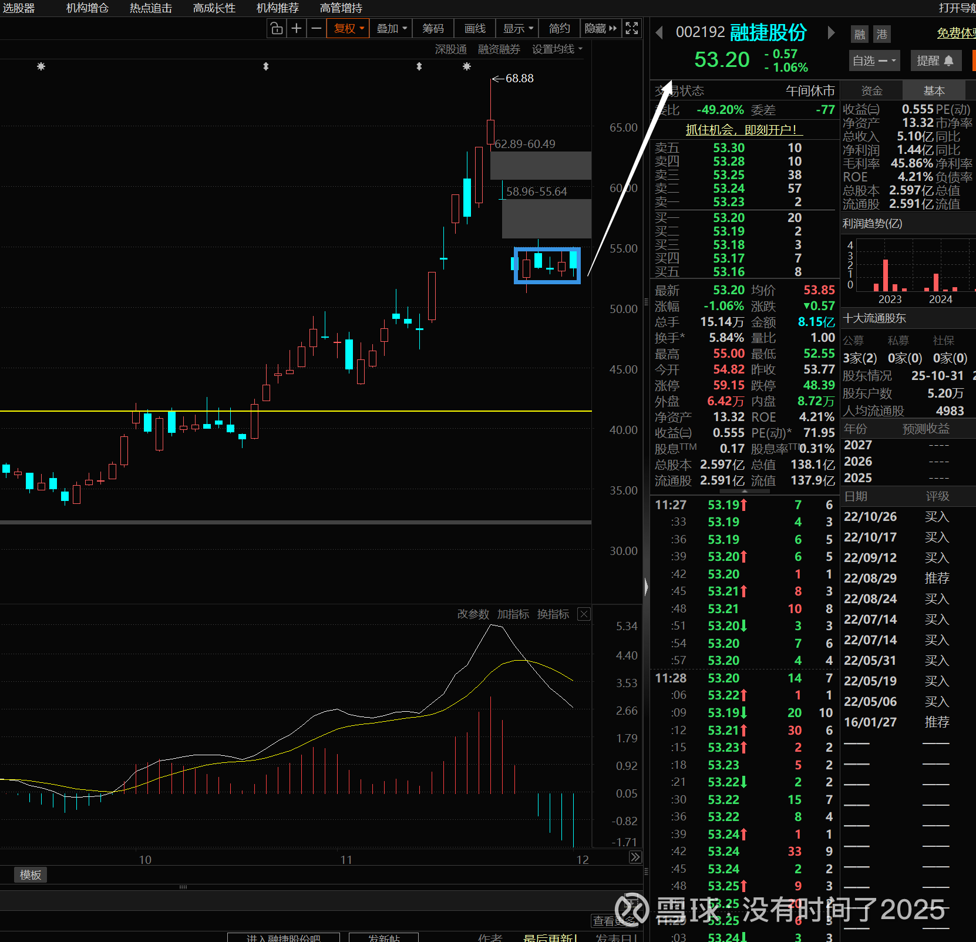Click the 发新帖 new post button
Image resolution: width=976 pixels, height=942 pixels.
click(384, 937)
